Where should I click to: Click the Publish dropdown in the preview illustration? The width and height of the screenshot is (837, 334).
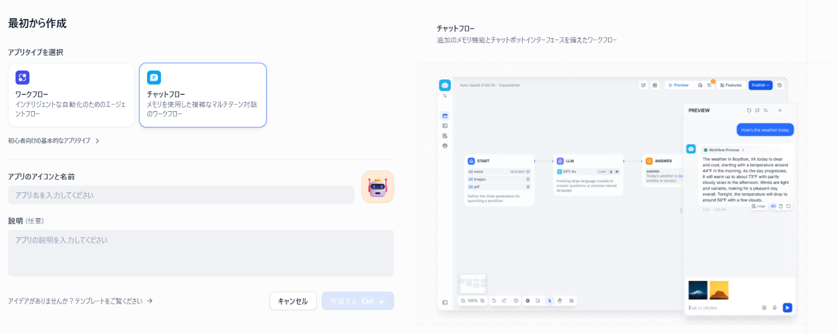click(x=760, y=85)
